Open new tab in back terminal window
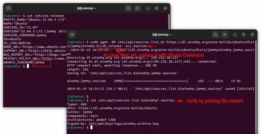The height and width of the screenshot is (134, 261). click(x=8, y=8)
